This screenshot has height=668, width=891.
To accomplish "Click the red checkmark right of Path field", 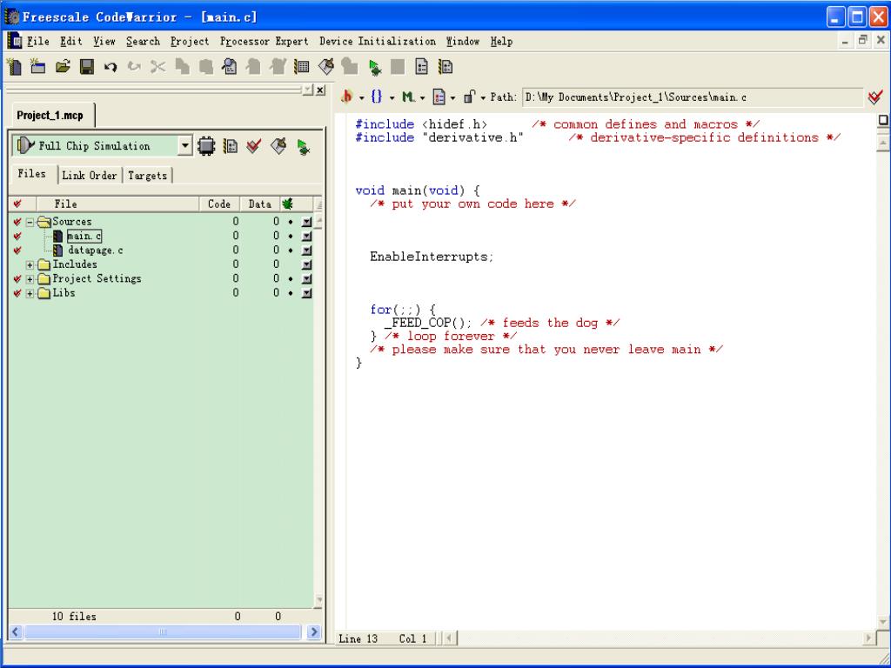I will [875, 97].
